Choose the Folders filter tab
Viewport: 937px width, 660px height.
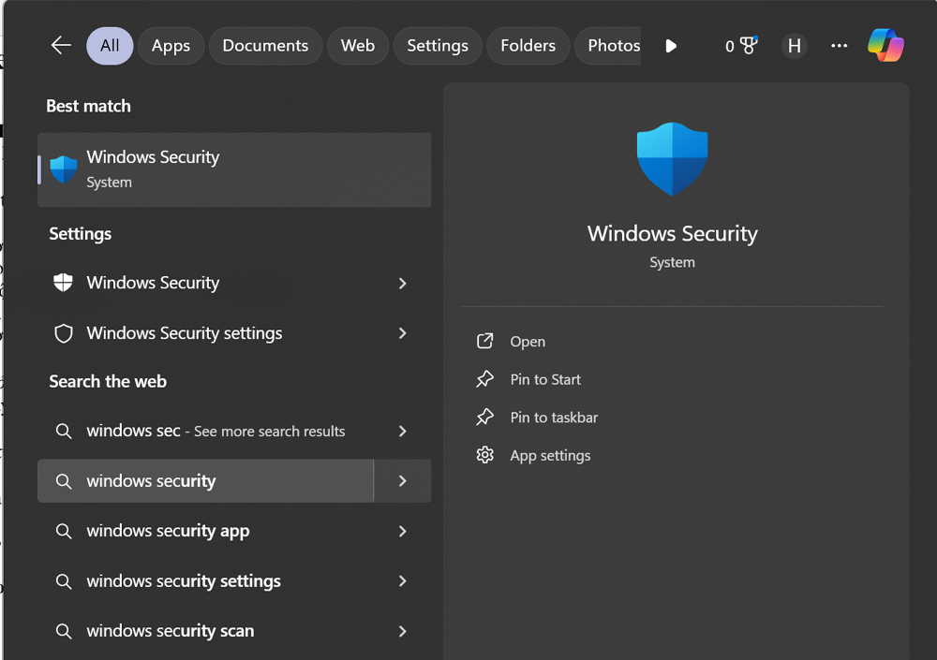(x=528, y=46)
